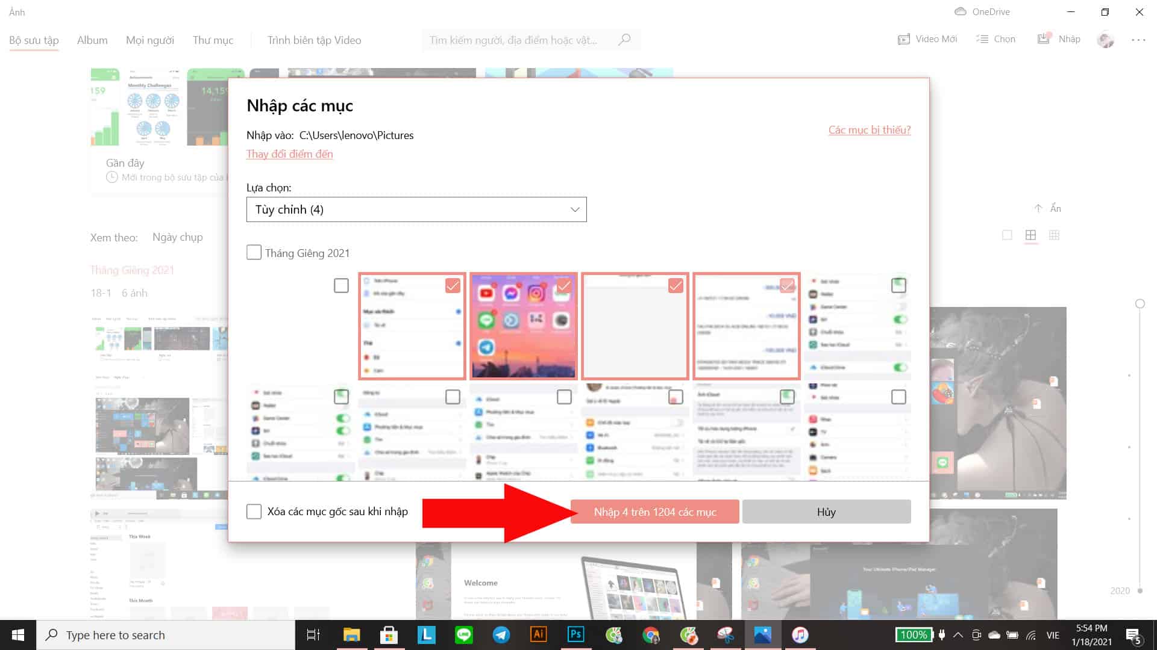
Task: Expand the Tùy chỉnh (4) dropdown
Action: (x=416, y=209)
